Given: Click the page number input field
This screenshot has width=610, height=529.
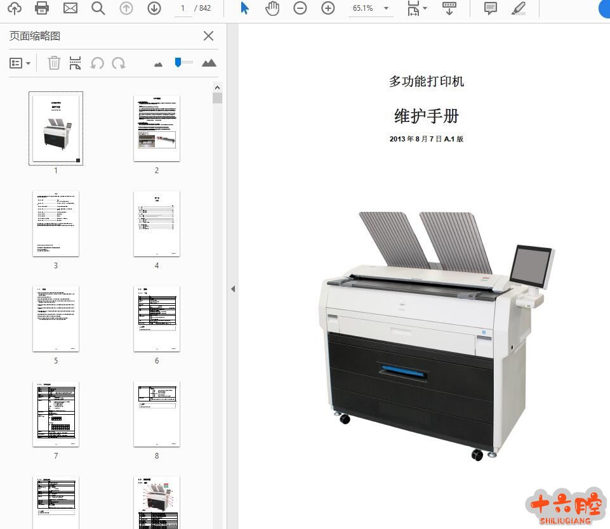Looking at the screenshot, I should [x=183, y=8].
